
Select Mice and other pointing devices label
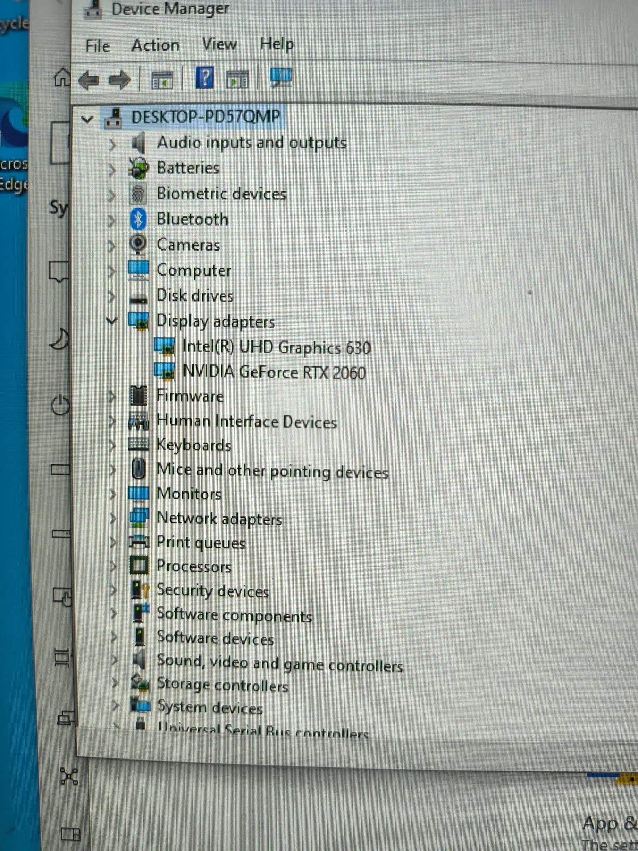click(272, 471)
